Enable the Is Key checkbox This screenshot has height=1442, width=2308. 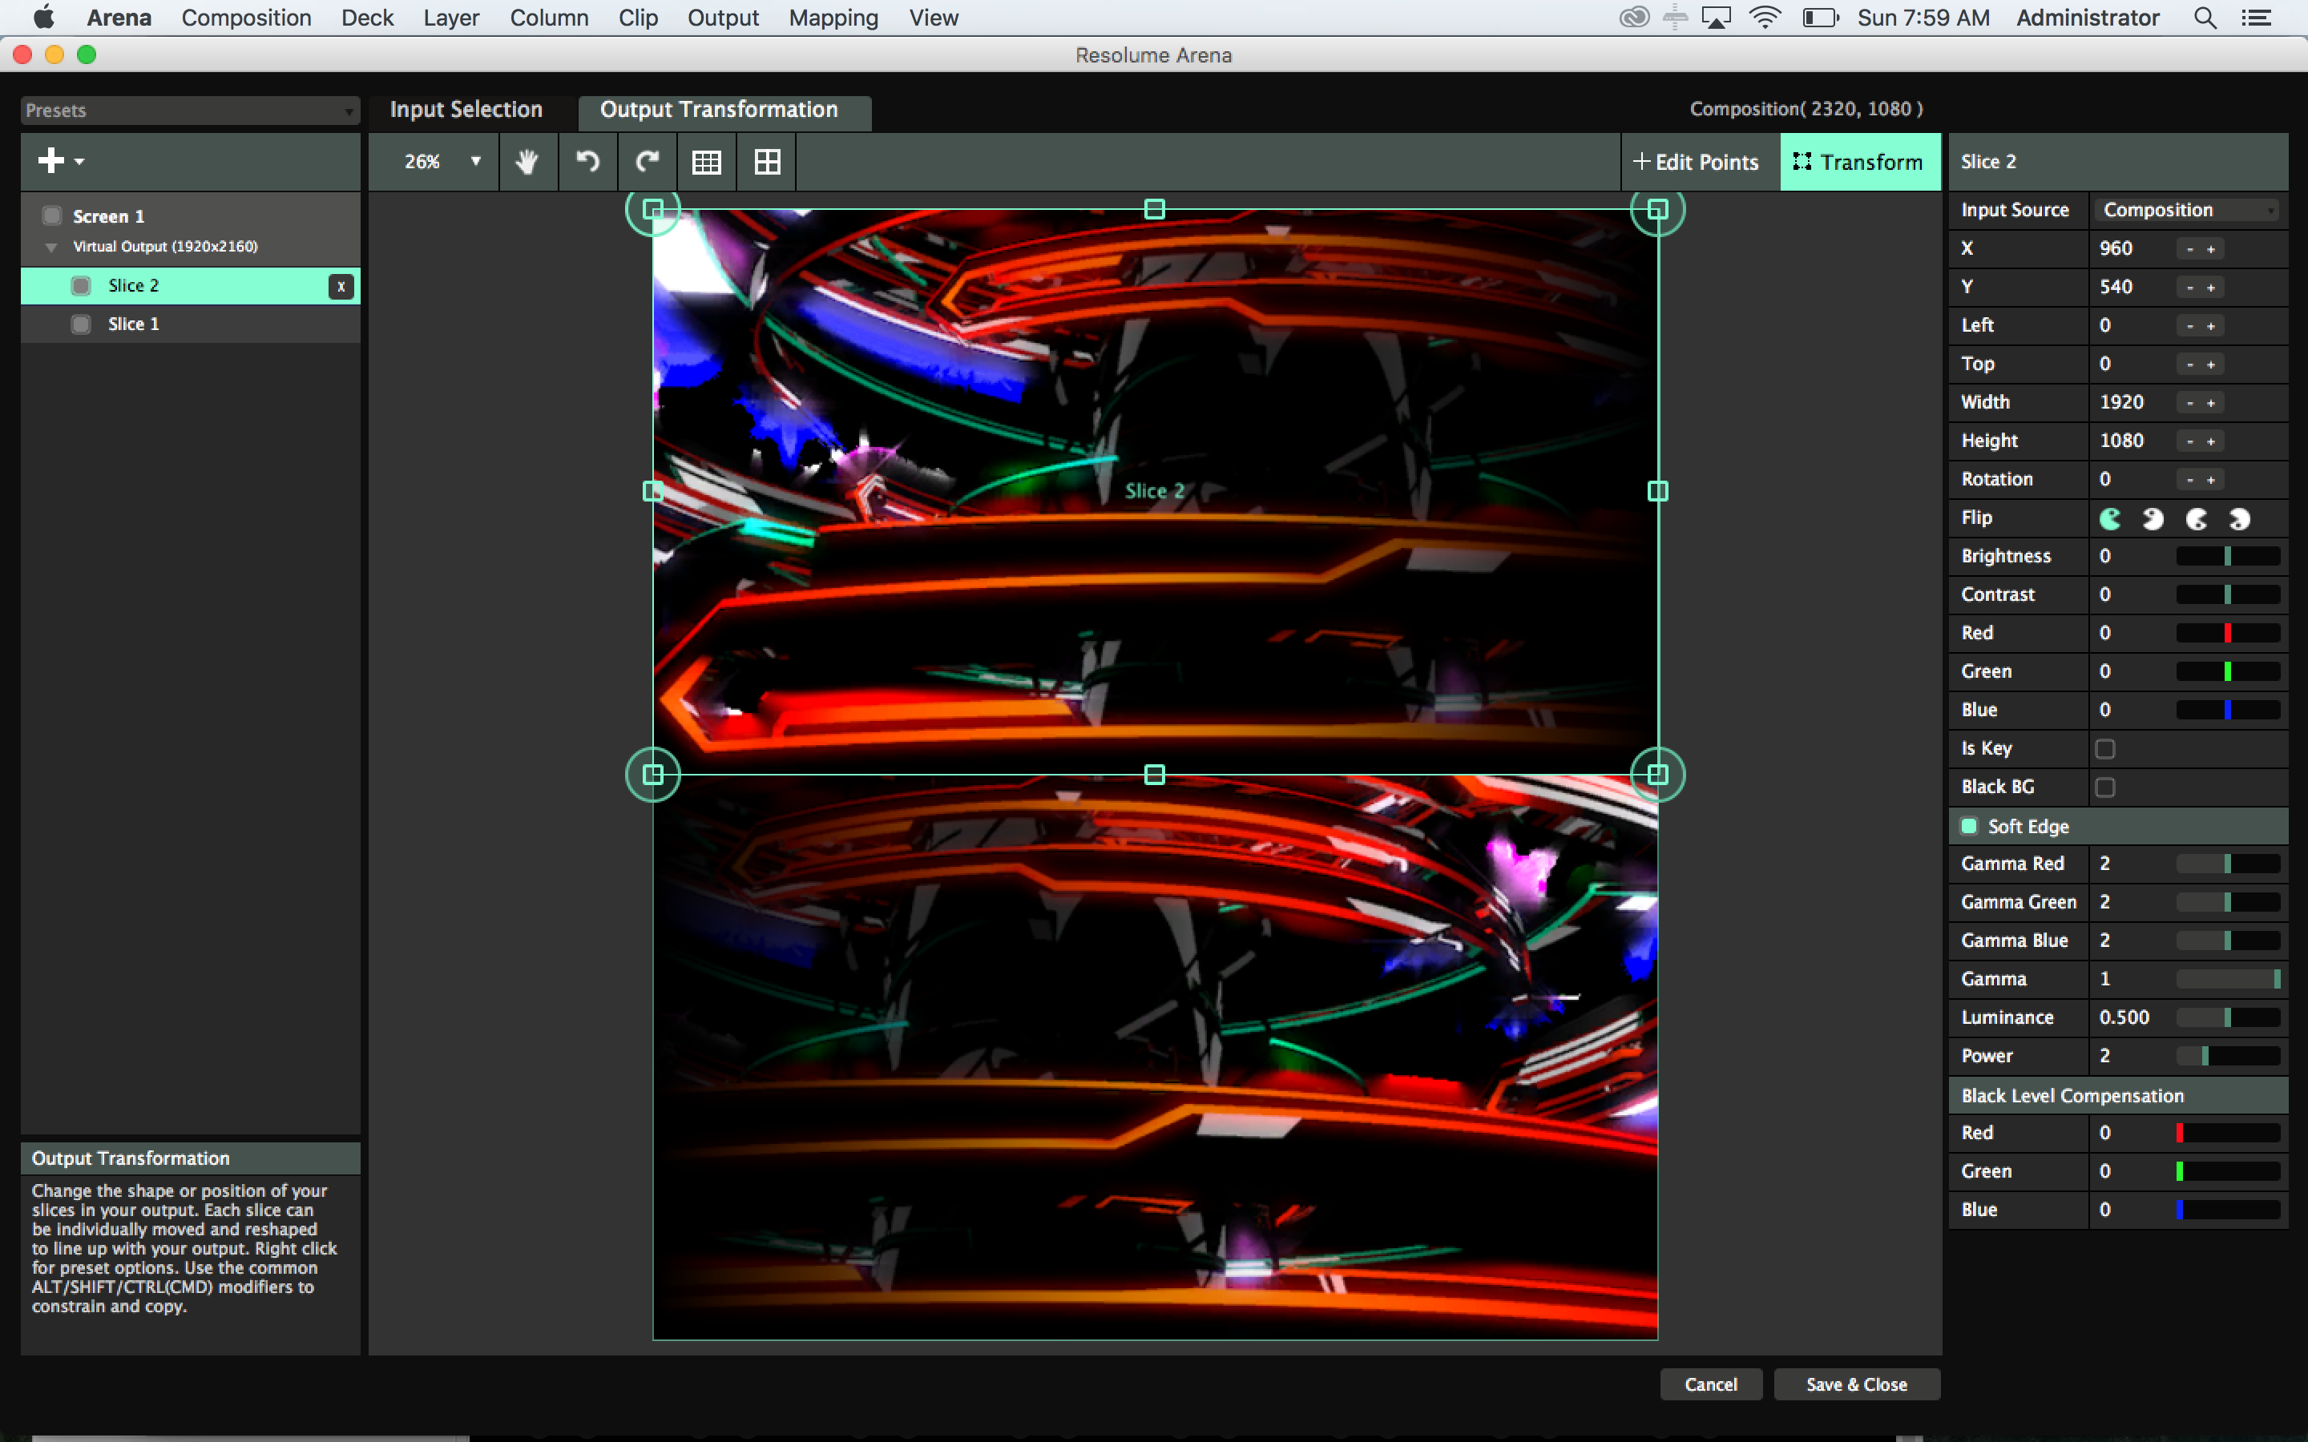(x=2105, y=749)
